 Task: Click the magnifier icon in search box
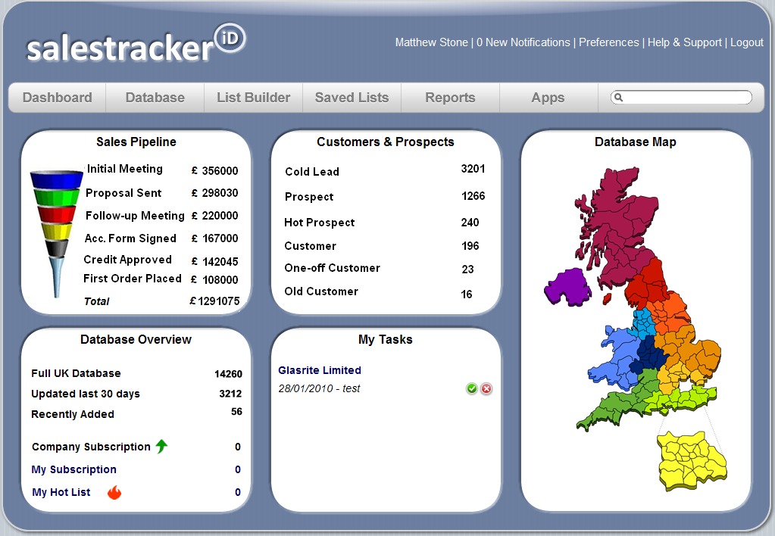point(619,98)
